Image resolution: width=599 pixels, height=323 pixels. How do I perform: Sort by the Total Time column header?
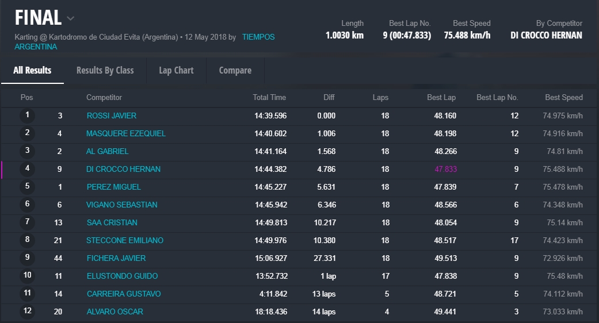[x=269, y=98]
